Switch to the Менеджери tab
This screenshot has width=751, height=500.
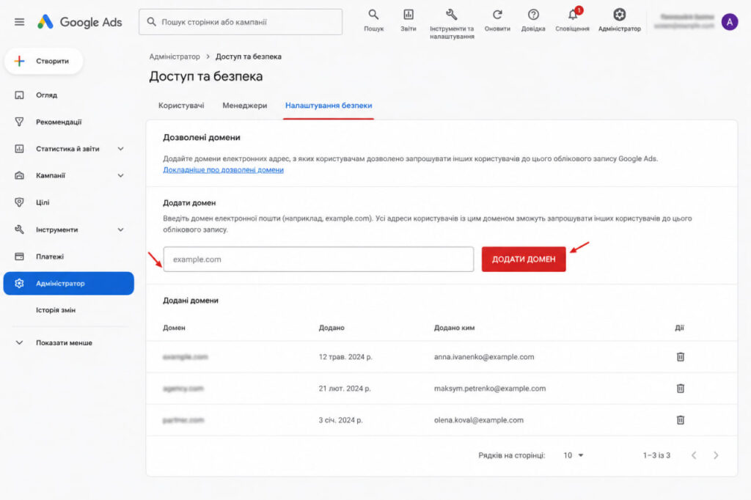(245, 106)
